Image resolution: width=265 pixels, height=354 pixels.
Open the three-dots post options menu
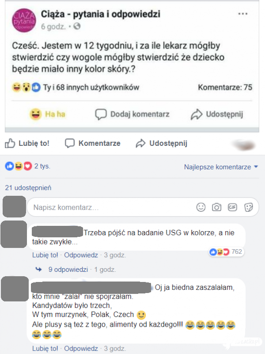pos(242,14)
